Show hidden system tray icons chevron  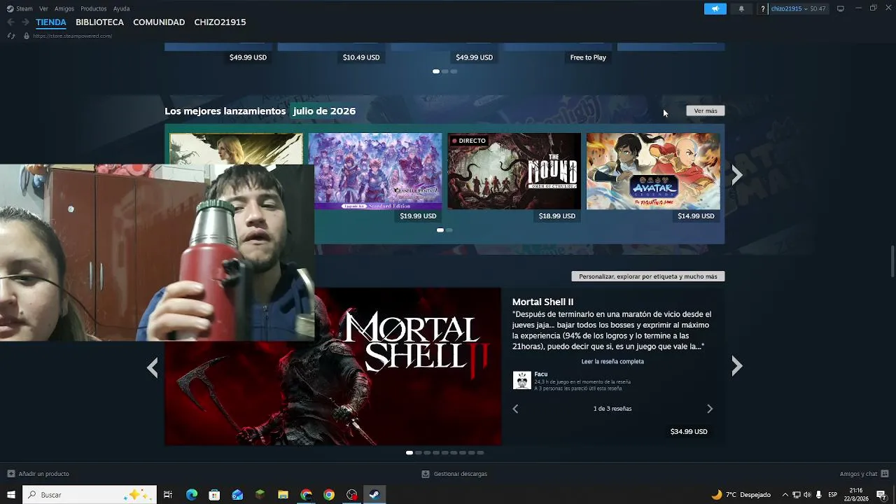pyautogui.click(x=785, y=495)
